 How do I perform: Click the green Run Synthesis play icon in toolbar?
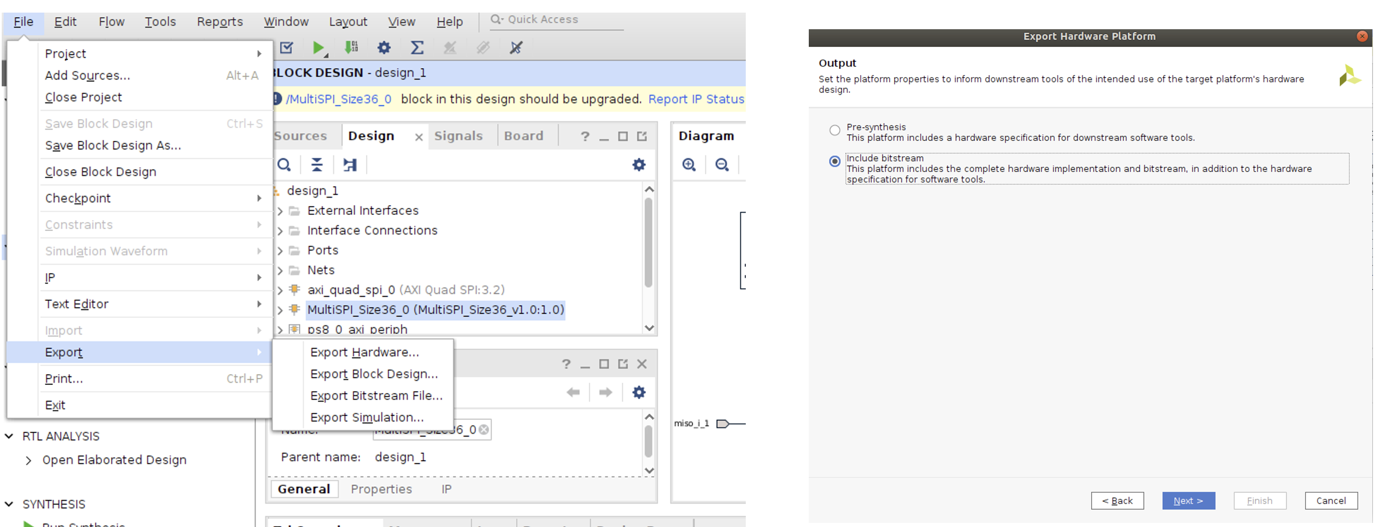click(x=318, y=48)
